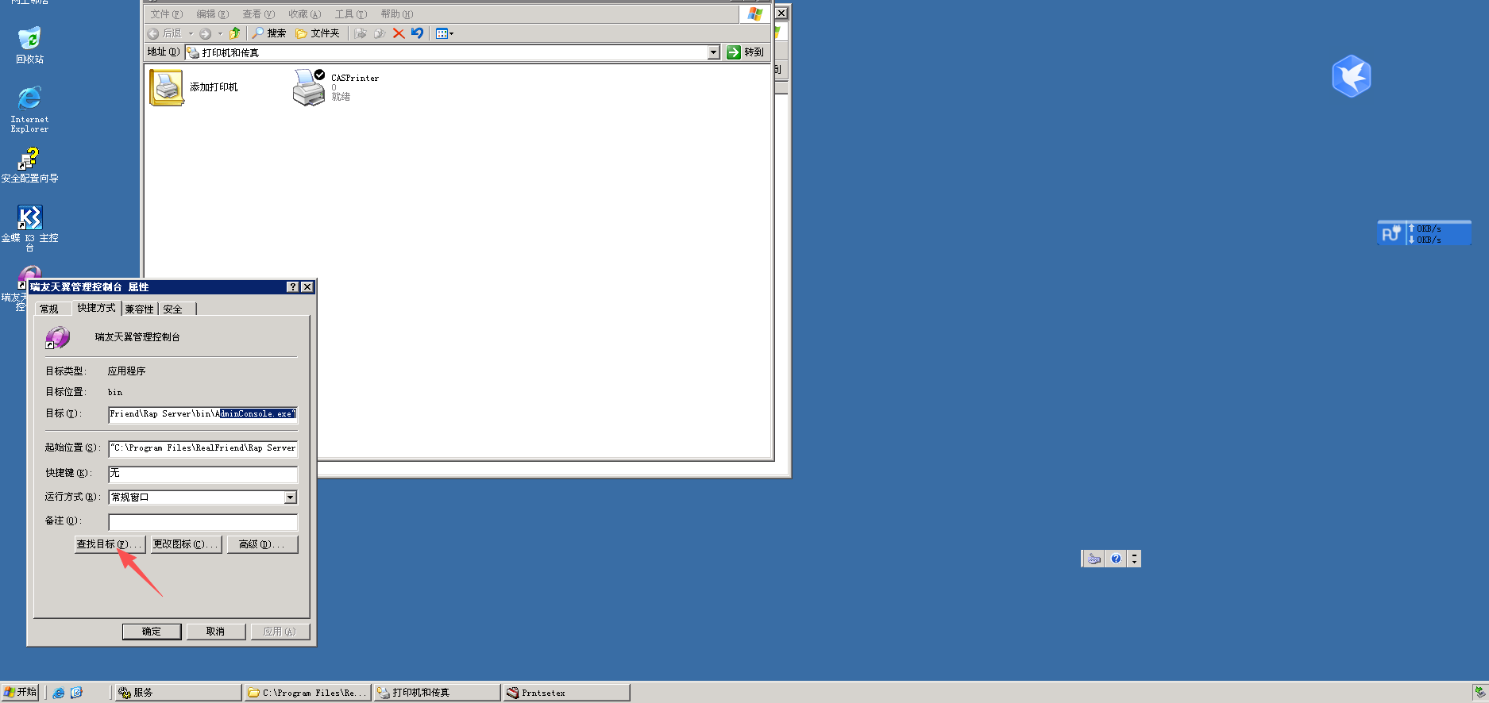The image size is (1489, 703).
Task: Click the Shortcut key (快捷键) field
Action: tap(203, 474)
